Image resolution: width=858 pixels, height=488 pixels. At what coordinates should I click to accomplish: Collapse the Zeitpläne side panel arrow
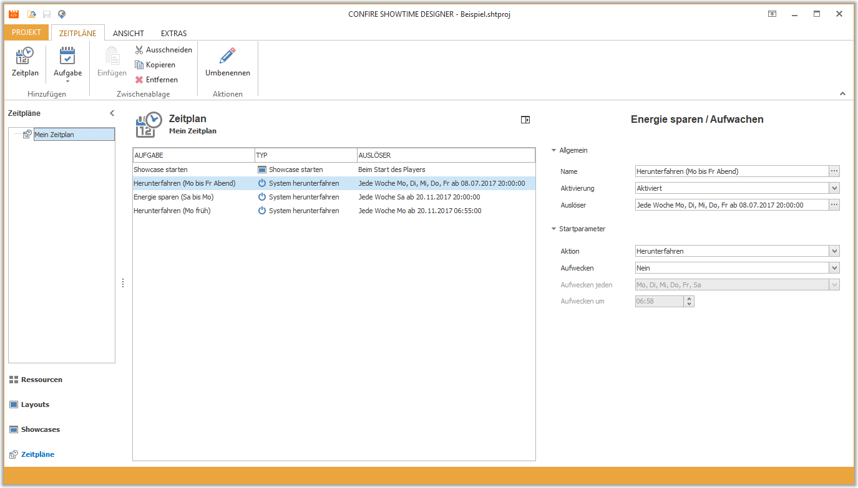112,113
